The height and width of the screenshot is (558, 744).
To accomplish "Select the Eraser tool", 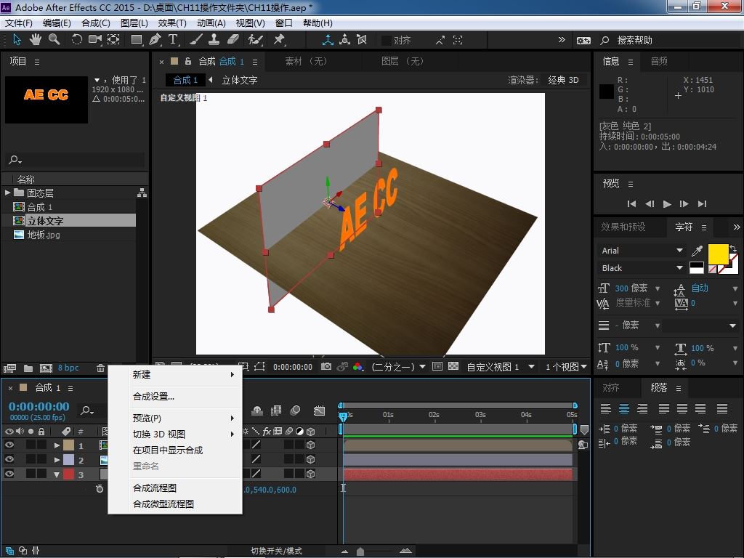I will point(233,40).
